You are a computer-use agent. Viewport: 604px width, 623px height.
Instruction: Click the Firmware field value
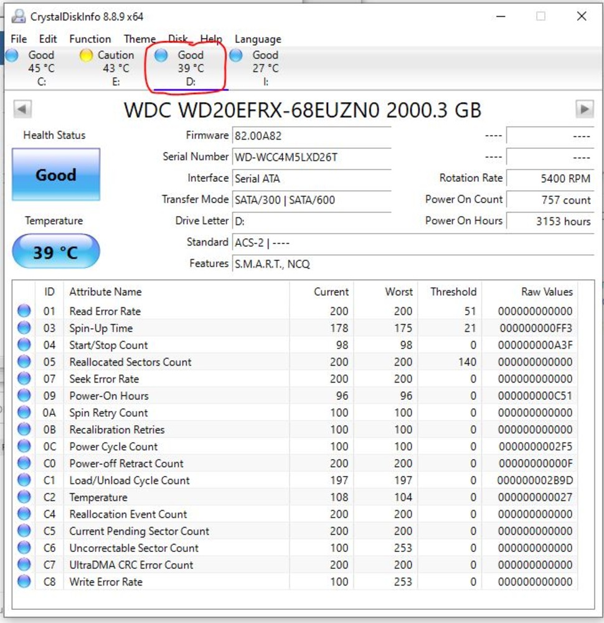tap(311, 136)
